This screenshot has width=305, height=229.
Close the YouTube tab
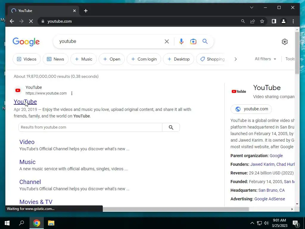coord(74,11)
